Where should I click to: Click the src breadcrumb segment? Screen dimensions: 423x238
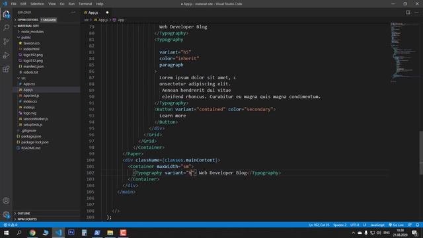tap(87, 20)
